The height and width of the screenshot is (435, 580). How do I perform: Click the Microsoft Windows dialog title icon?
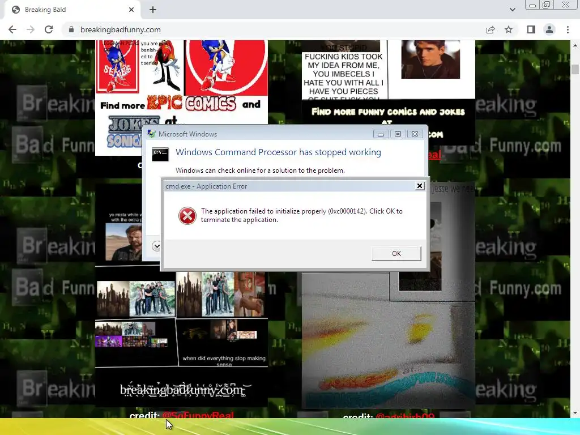point(151,134)
